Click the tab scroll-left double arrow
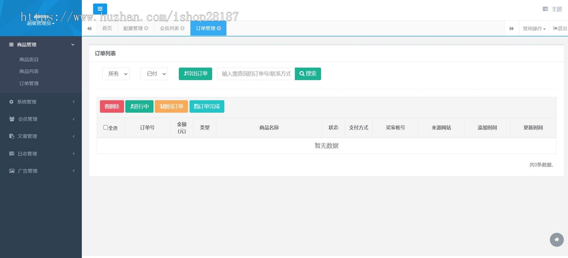Viewport: 568px width, 258px height. point(89,28)
